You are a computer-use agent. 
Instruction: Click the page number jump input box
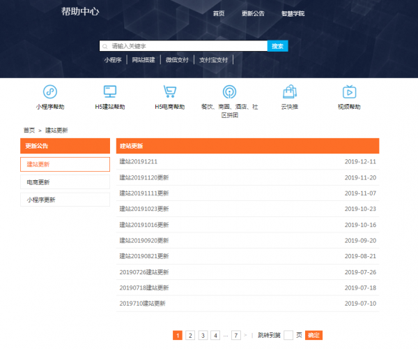(x=288, y=336)
